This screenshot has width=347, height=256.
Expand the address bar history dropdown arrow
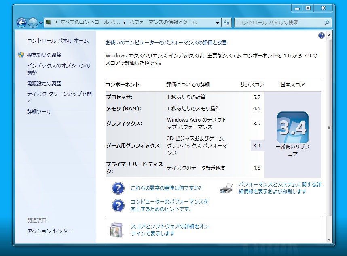pos(217,23)
